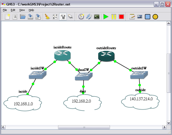Click the Draw ellipse icon
Screen dimensions: 172x135
click(x=155, y=17)
